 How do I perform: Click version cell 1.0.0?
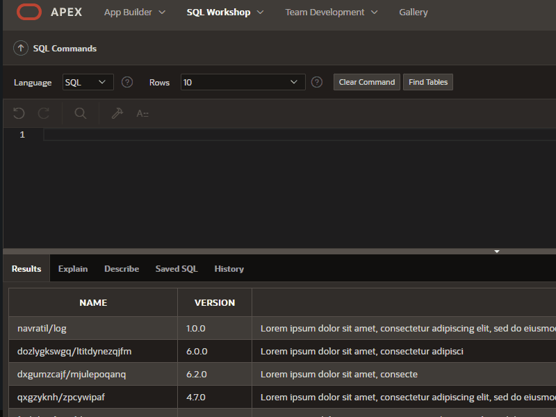[215, 328]
